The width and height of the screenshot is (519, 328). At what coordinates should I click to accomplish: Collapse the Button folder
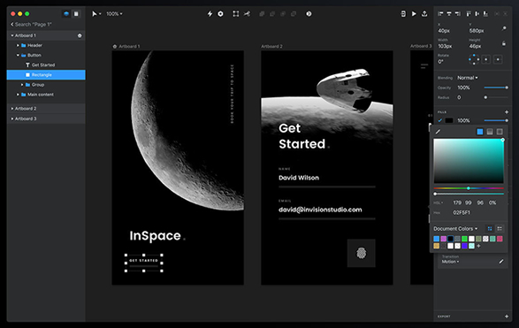[x=18, y=56]
